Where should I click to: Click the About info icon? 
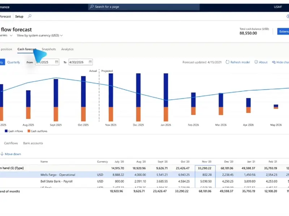pos(256,62)
